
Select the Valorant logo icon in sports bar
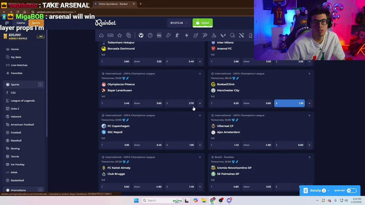click(223, 35)
